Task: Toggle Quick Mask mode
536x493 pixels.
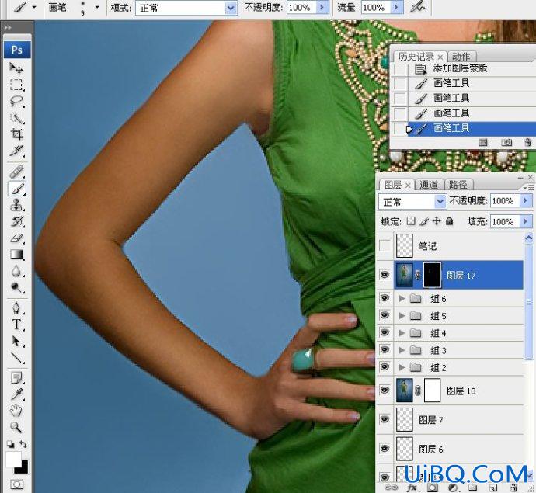Action: [x=16, y=484]
